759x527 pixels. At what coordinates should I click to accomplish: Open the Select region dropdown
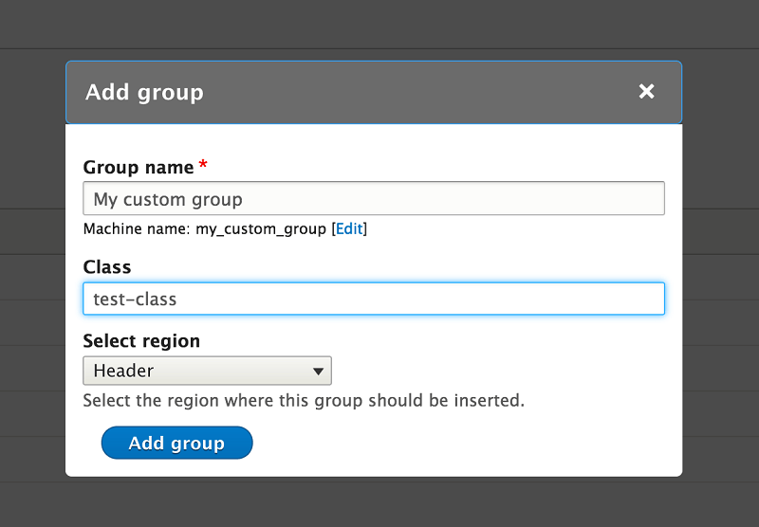point(207,371)
